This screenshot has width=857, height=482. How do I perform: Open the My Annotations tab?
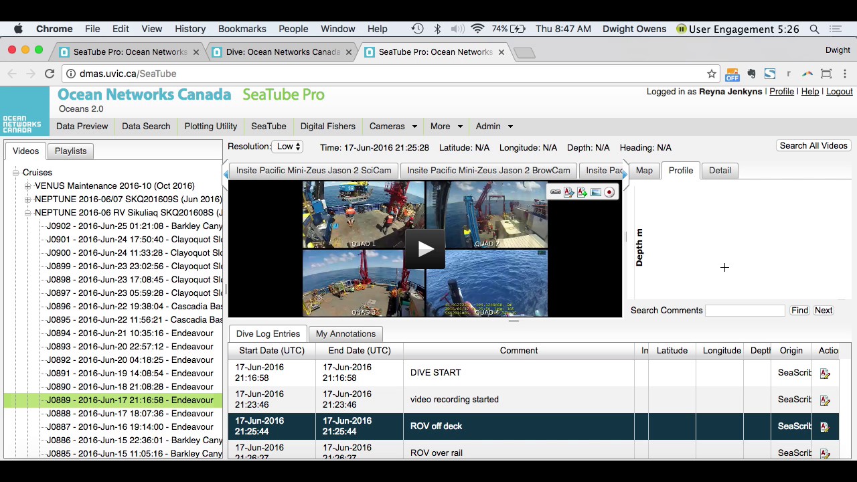[345, 333]
